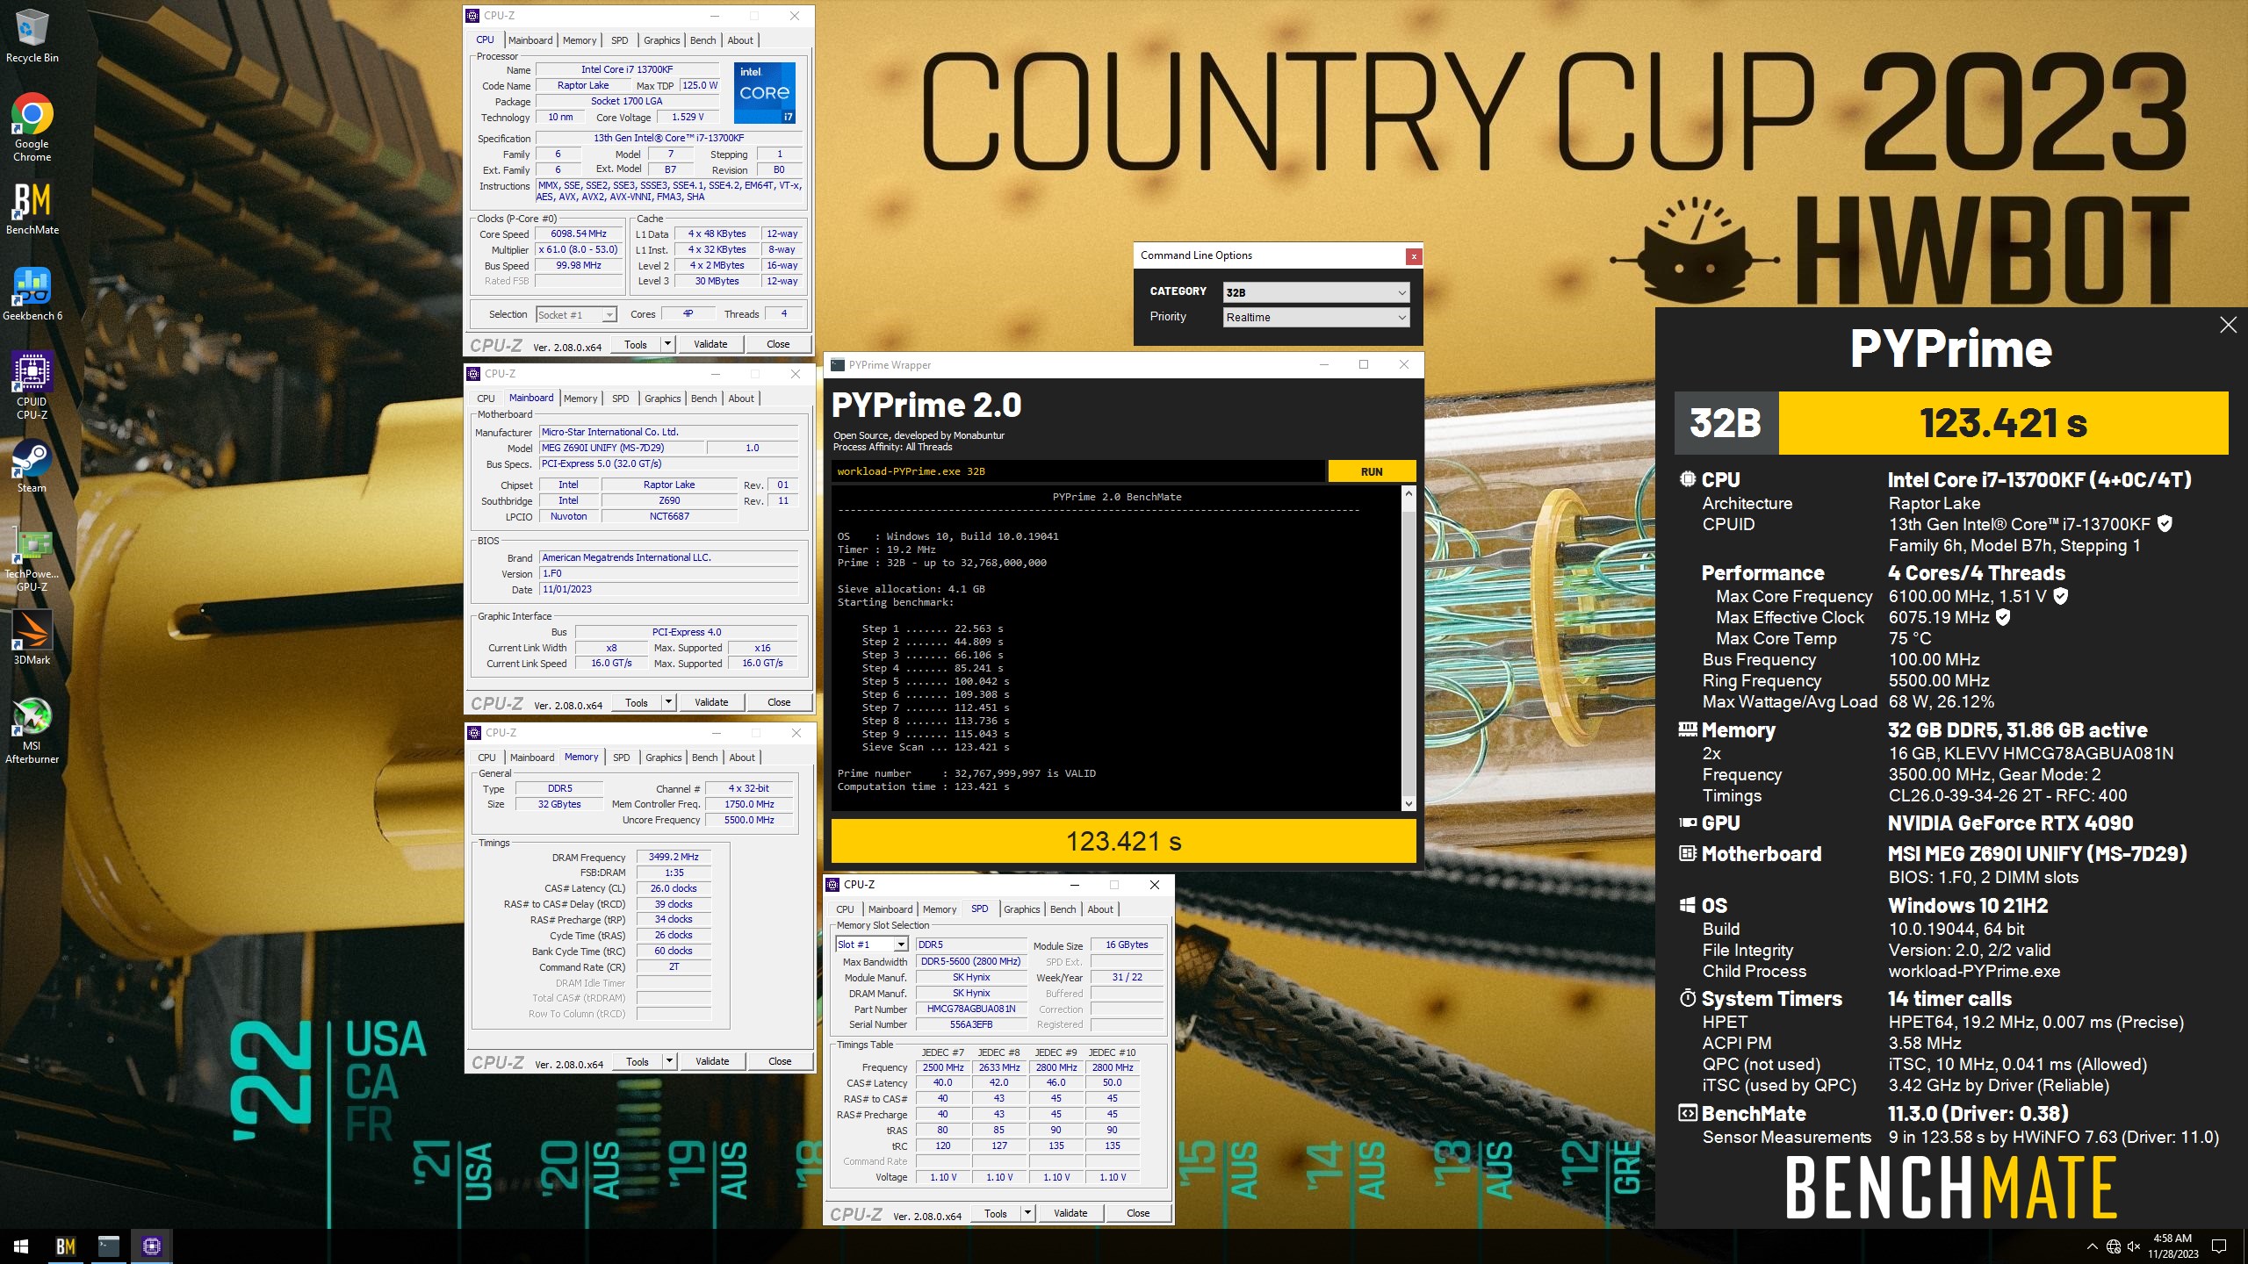
Task: Click the Intel Core i7 logo in CPU-Z
Action: (764, 92)
